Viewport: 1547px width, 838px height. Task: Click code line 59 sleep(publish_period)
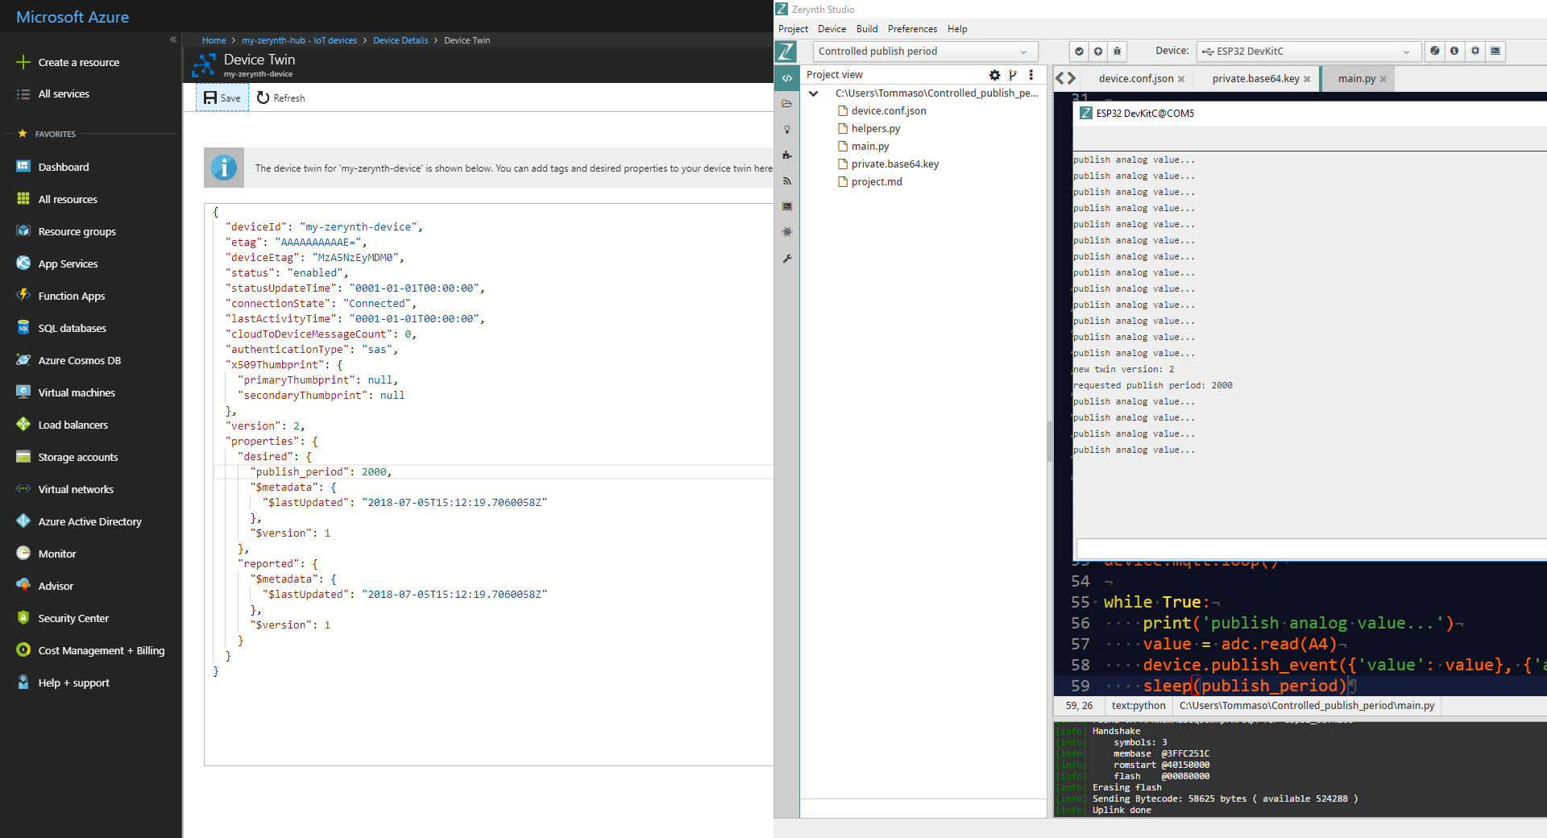(x=1244, y=686)
